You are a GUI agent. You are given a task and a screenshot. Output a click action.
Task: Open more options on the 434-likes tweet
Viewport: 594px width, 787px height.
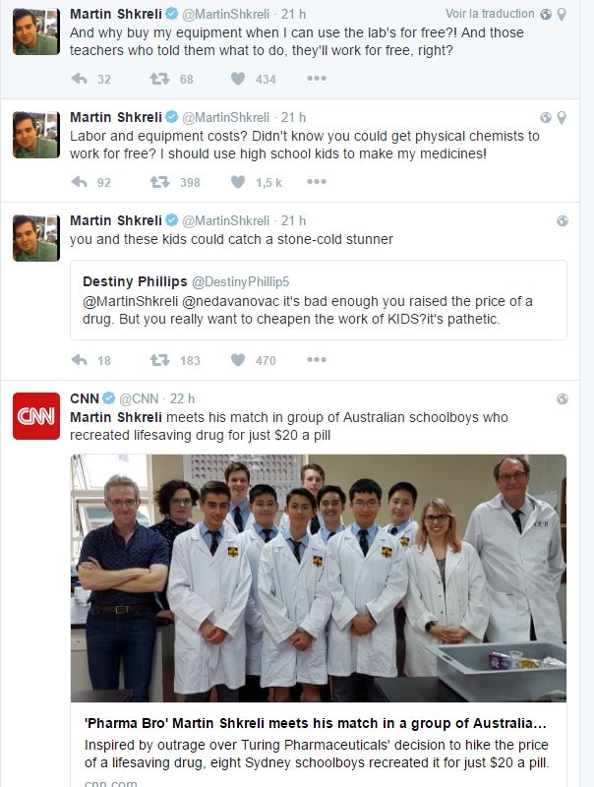click(317, 79)
